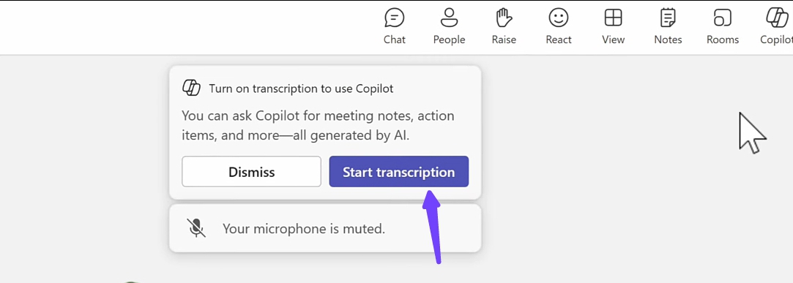The width and height of the screenshot is (793, 283).
Task: Select the React label in toolbar
Action: (559, 39)
